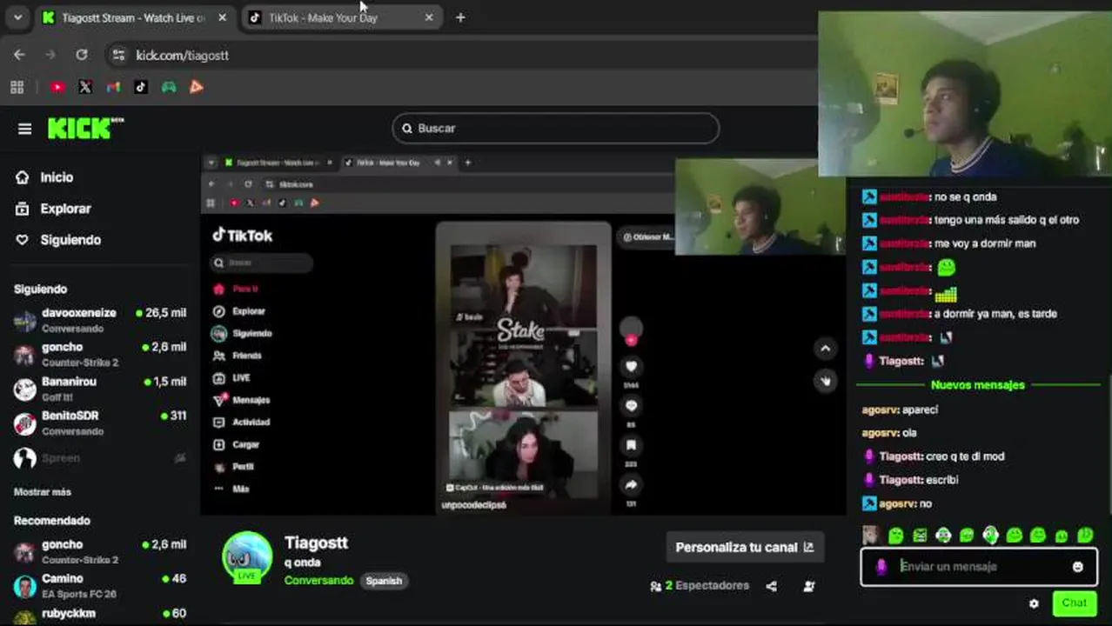Reload the page with the refresh icon

[81, 55]
